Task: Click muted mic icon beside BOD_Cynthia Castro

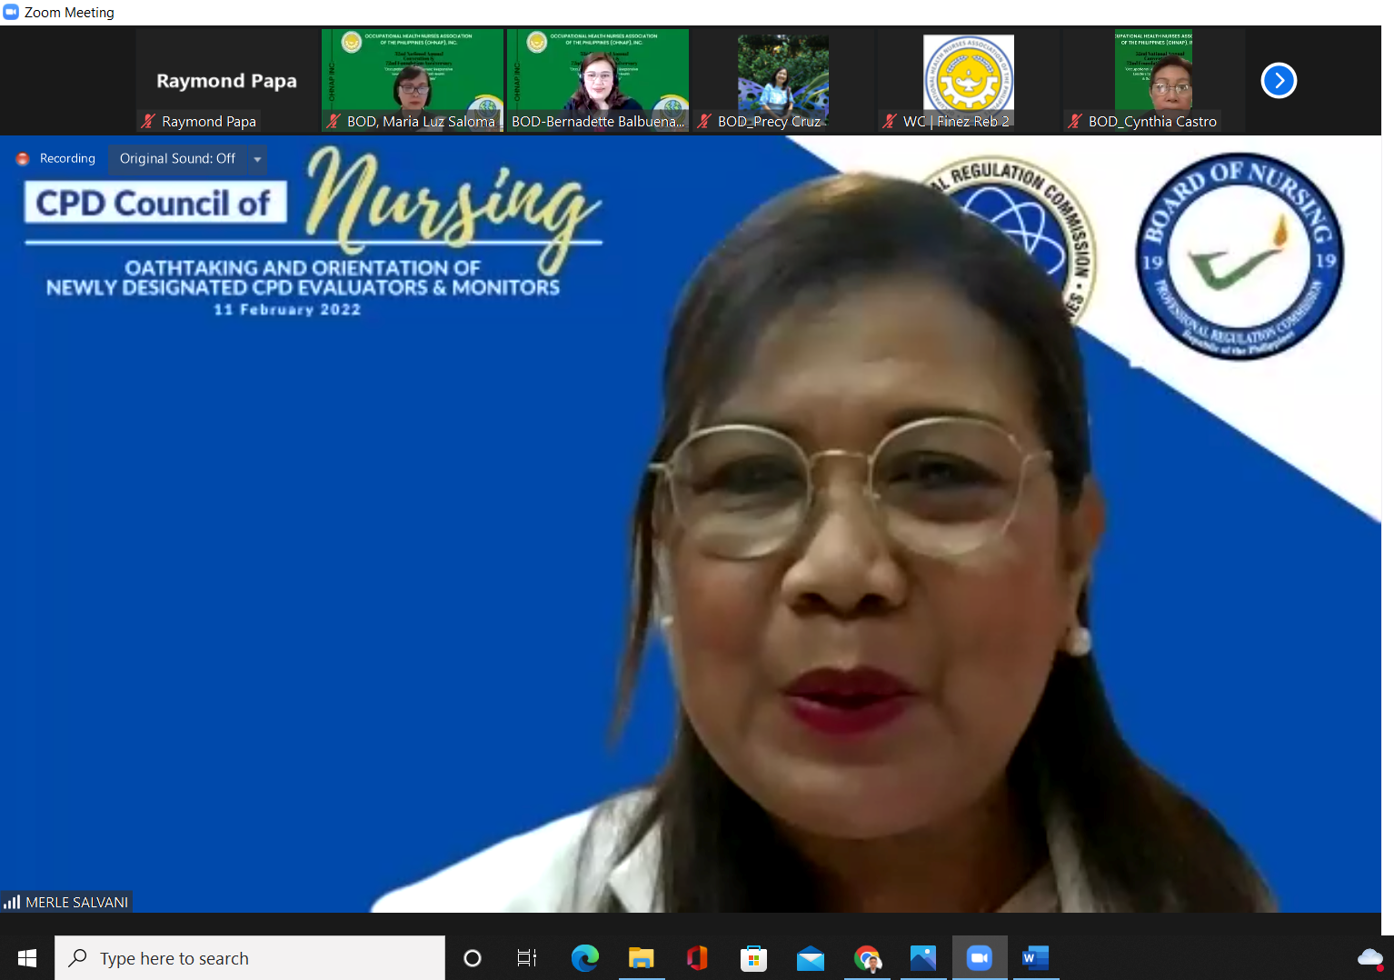Action: point(1075,121)
